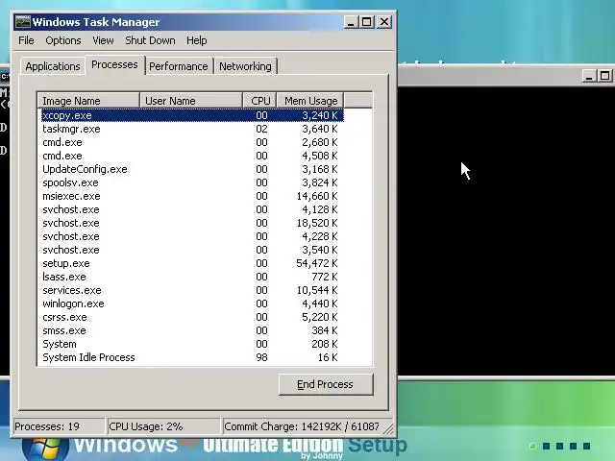Sort by User Name column header

(x=191, y=101)
